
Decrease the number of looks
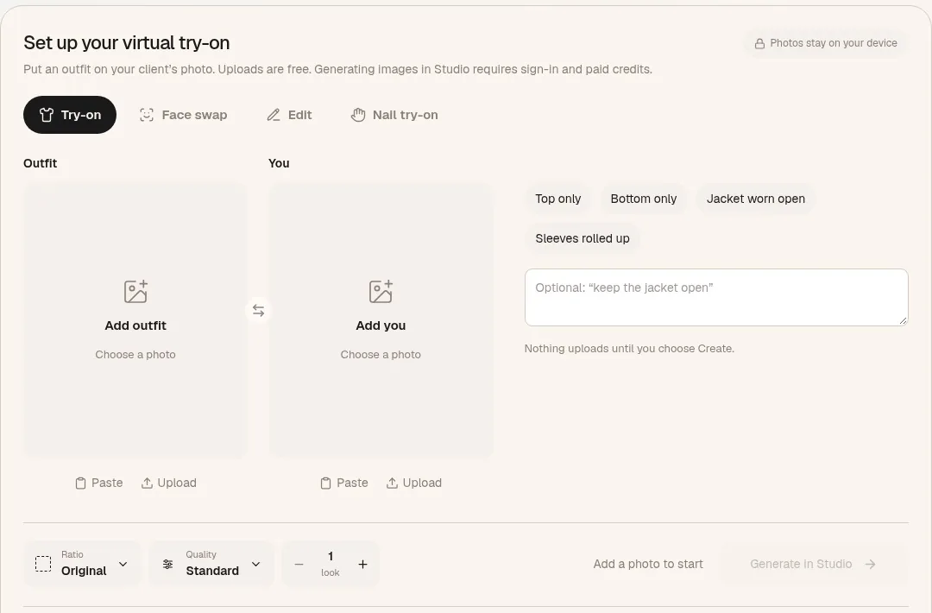coord(299,565)
